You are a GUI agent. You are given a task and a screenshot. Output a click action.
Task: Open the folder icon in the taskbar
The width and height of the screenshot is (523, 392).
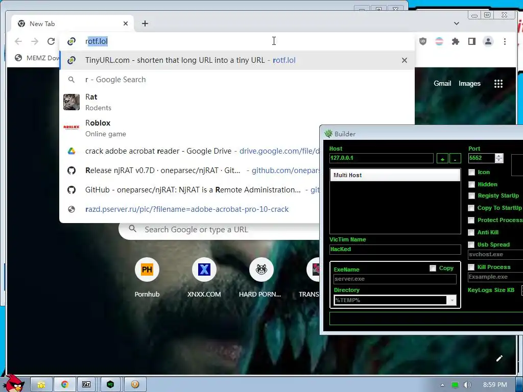pyautogui.click(x=41, y=385)
